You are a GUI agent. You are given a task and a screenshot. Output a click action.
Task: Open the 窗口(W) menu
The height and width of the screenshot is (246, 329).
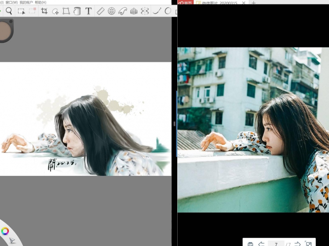pyautogui.click(x=12, y=2)
